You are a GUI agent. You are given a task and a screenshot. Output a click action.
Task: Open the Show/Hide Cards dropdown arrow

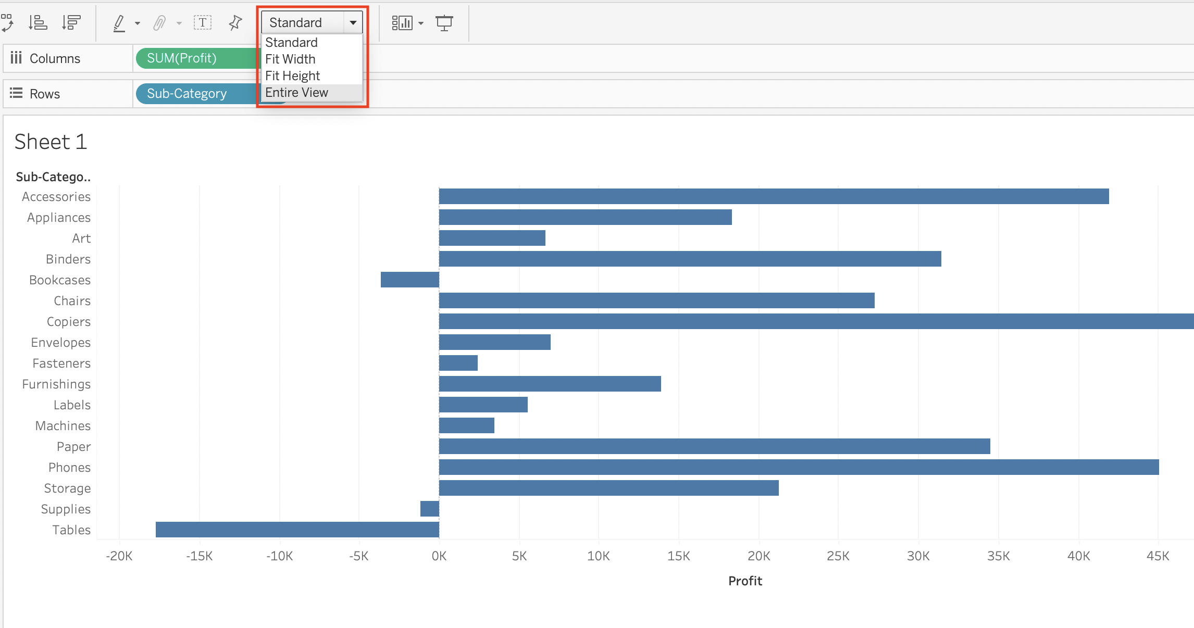pyautogui.click(x=421, y=23)
